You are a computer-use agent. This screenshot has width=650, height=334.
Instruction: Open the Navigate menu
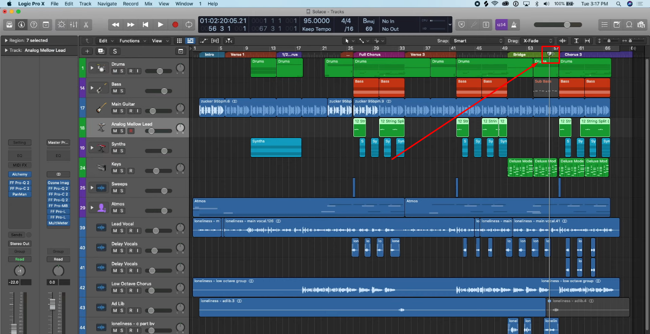click(x=107, y=4)
